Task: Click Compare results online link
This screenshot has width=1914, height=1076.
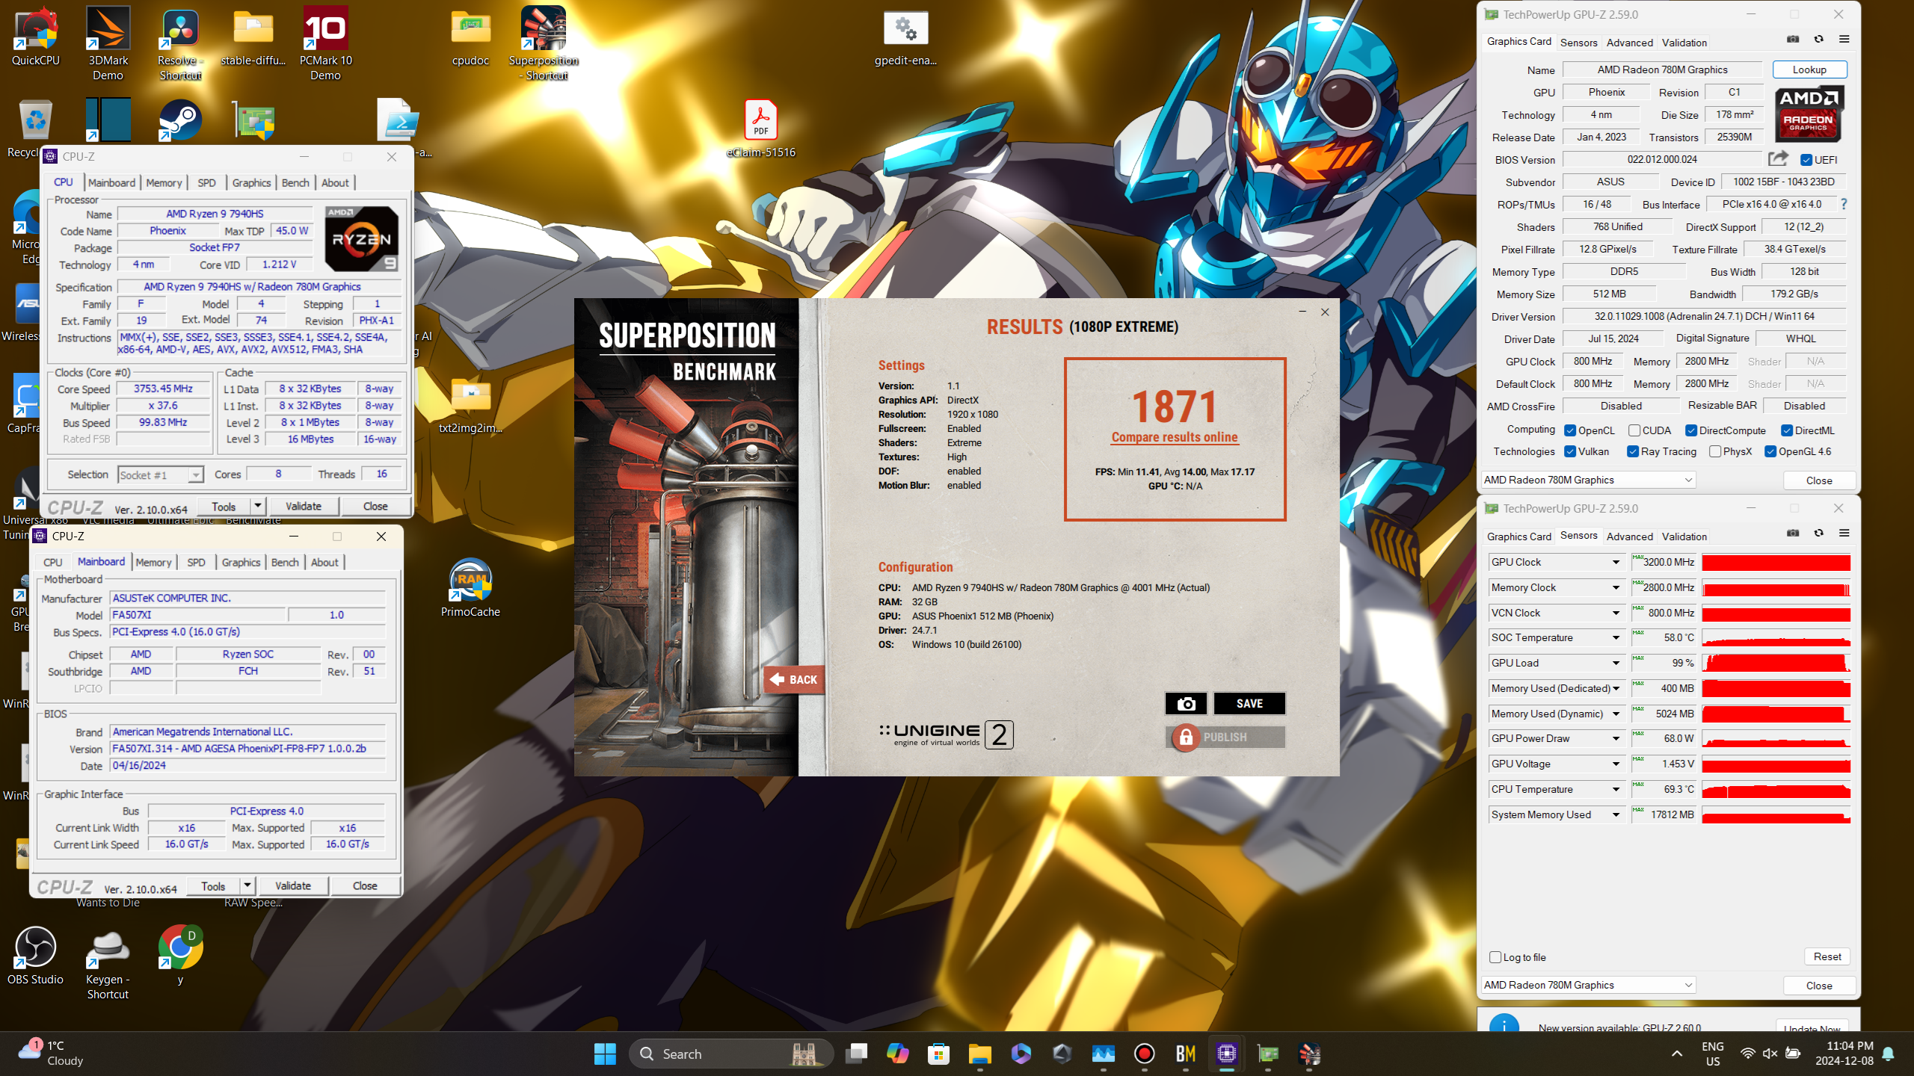Action: [x=1175, y=437]
